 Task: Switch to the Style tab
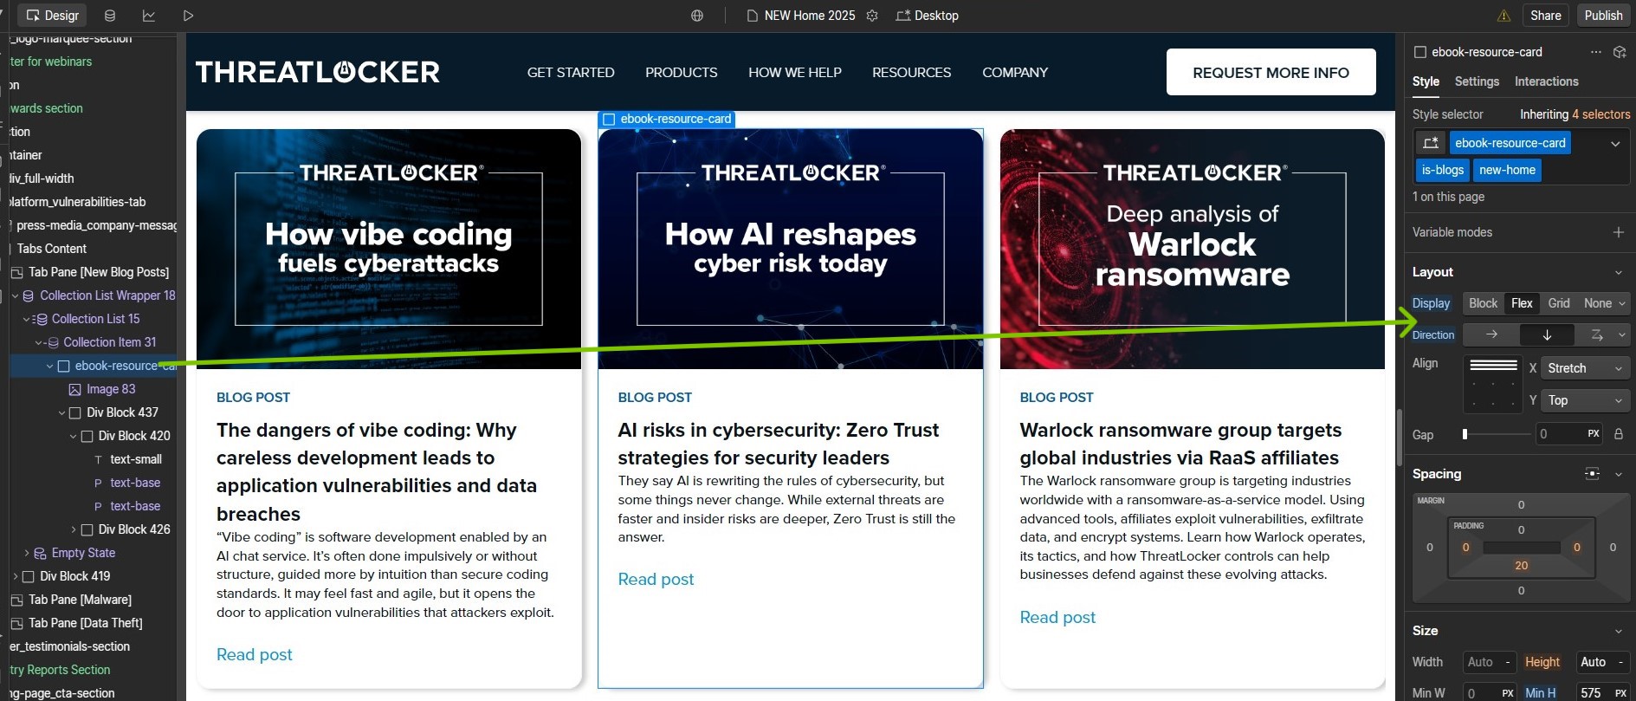coord(1426,81)
